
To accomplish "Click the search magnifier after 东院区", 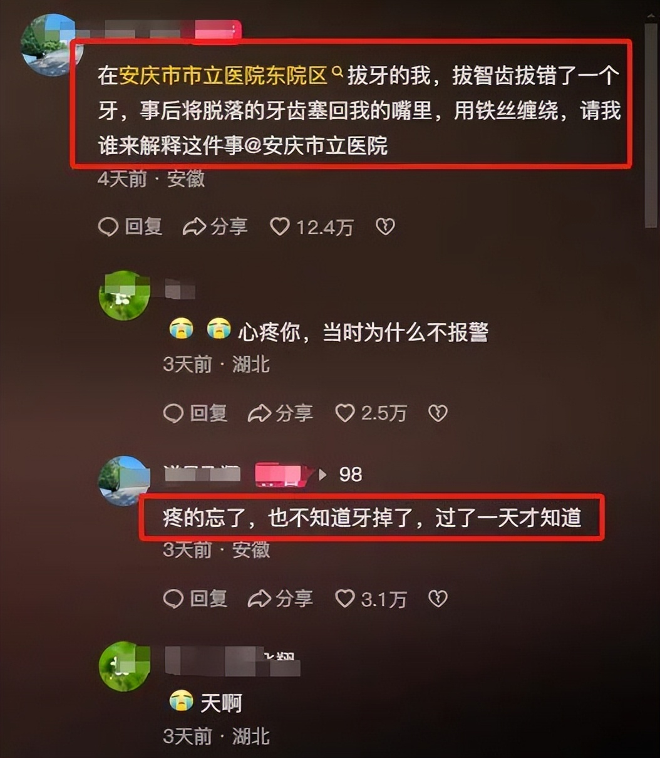I will coord(337,73).
